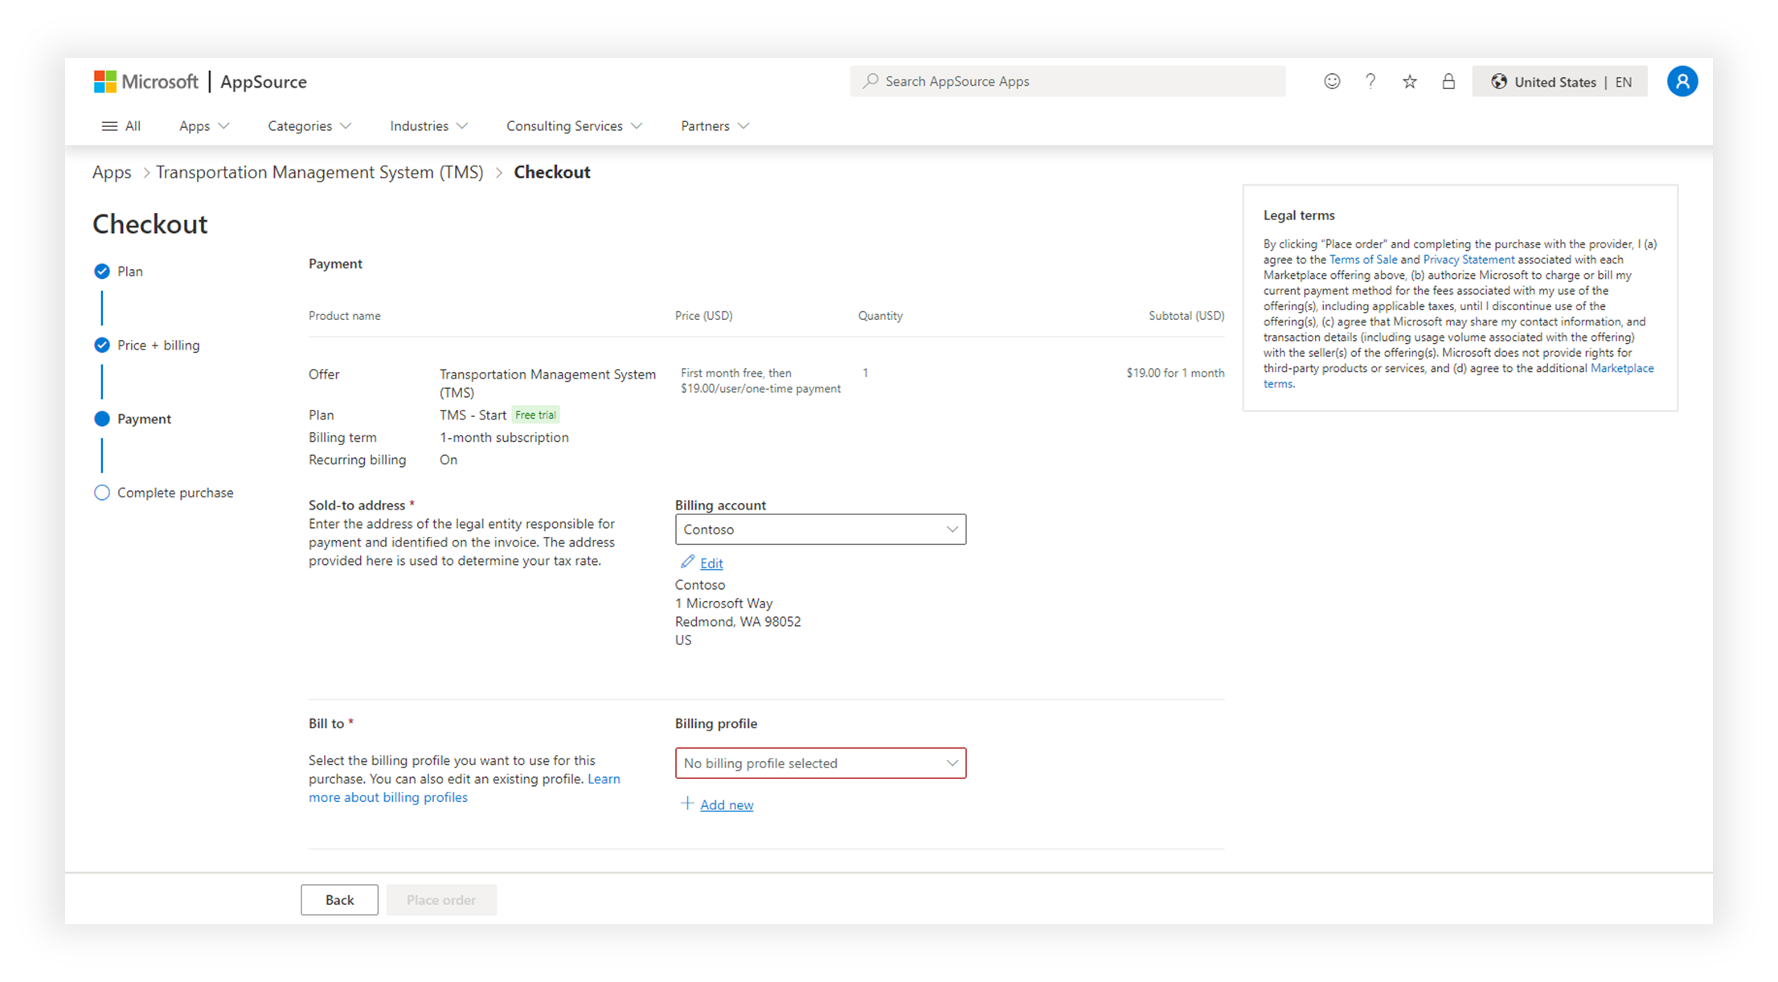This screenshot has width=1778, height=982.
Task: Click the help question mark icon
Action: coord(1370,81)
